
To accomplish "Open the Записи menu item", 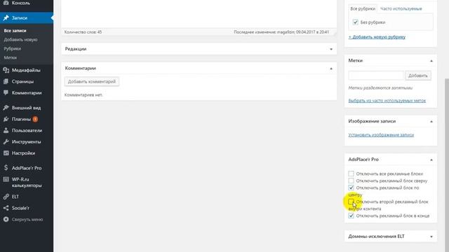I will pos(27,18).
